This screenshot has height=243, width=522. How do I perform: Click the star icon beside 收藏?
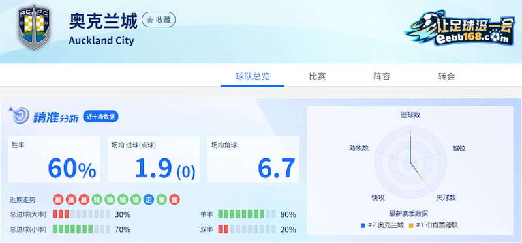150,20
